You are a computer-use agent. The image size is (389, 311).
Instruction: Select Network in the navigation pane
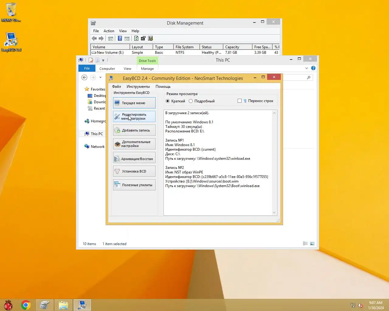(x=95, y=147)
